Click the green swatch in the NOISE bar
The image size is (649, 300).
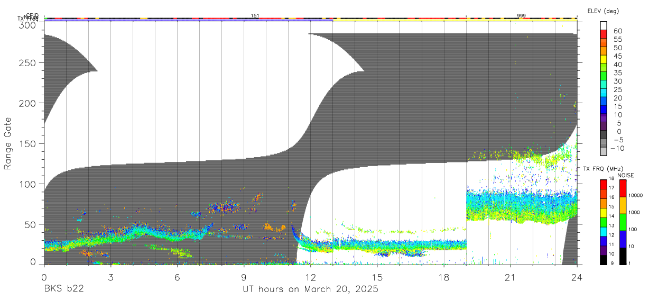coord(623,222)
